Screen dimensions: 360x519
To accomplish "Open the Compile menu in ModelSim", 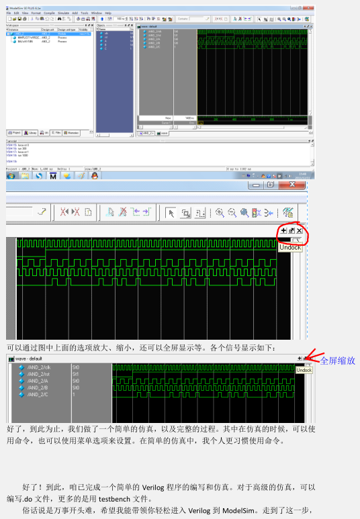I will (49, 13).
